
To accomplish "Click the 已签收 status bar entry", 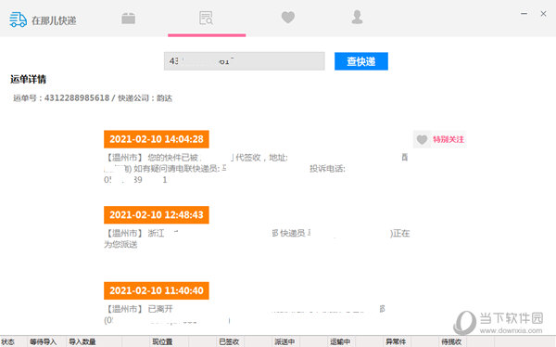I will 229,341.
